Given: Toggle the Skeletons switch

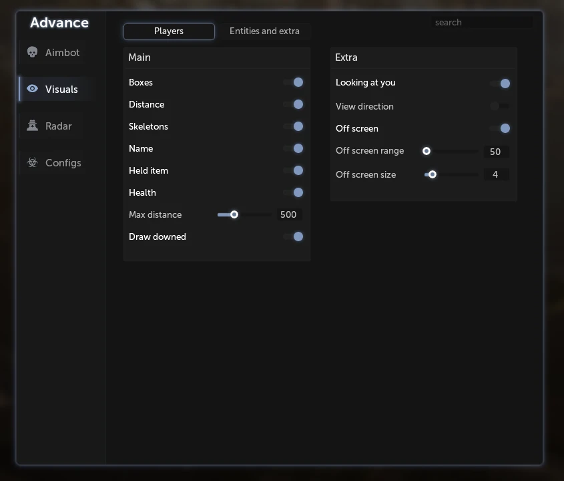Looking at the screenshot, I should 293,126.
